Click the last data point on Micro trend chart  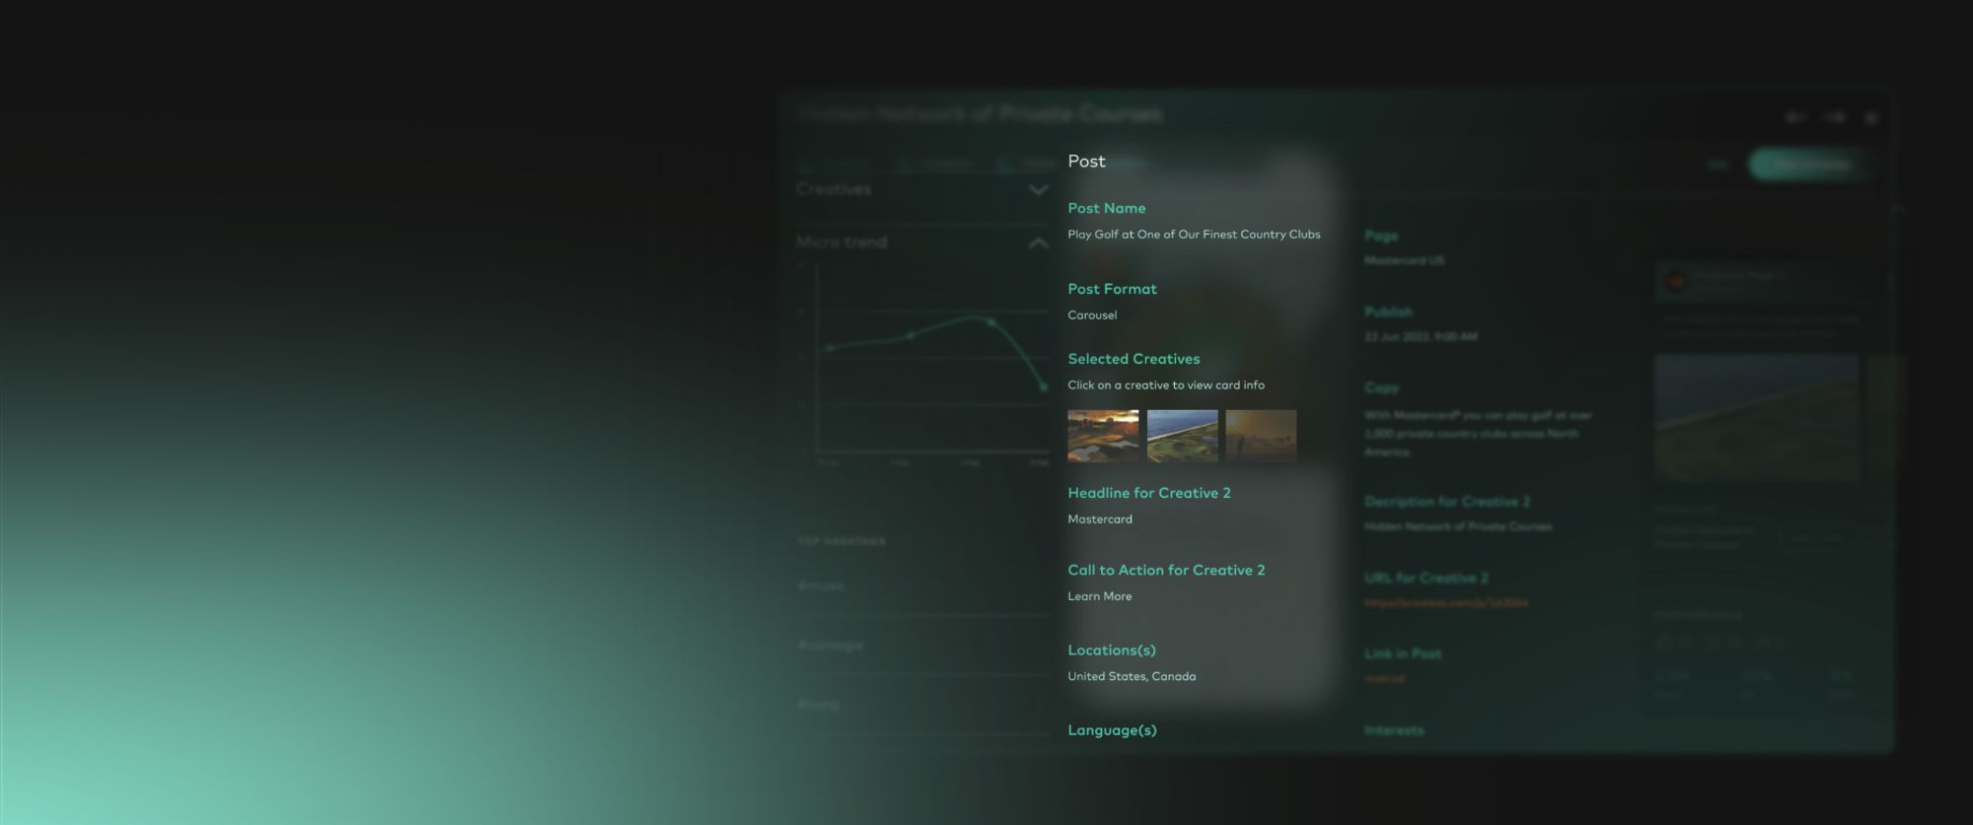point(1044,387)
